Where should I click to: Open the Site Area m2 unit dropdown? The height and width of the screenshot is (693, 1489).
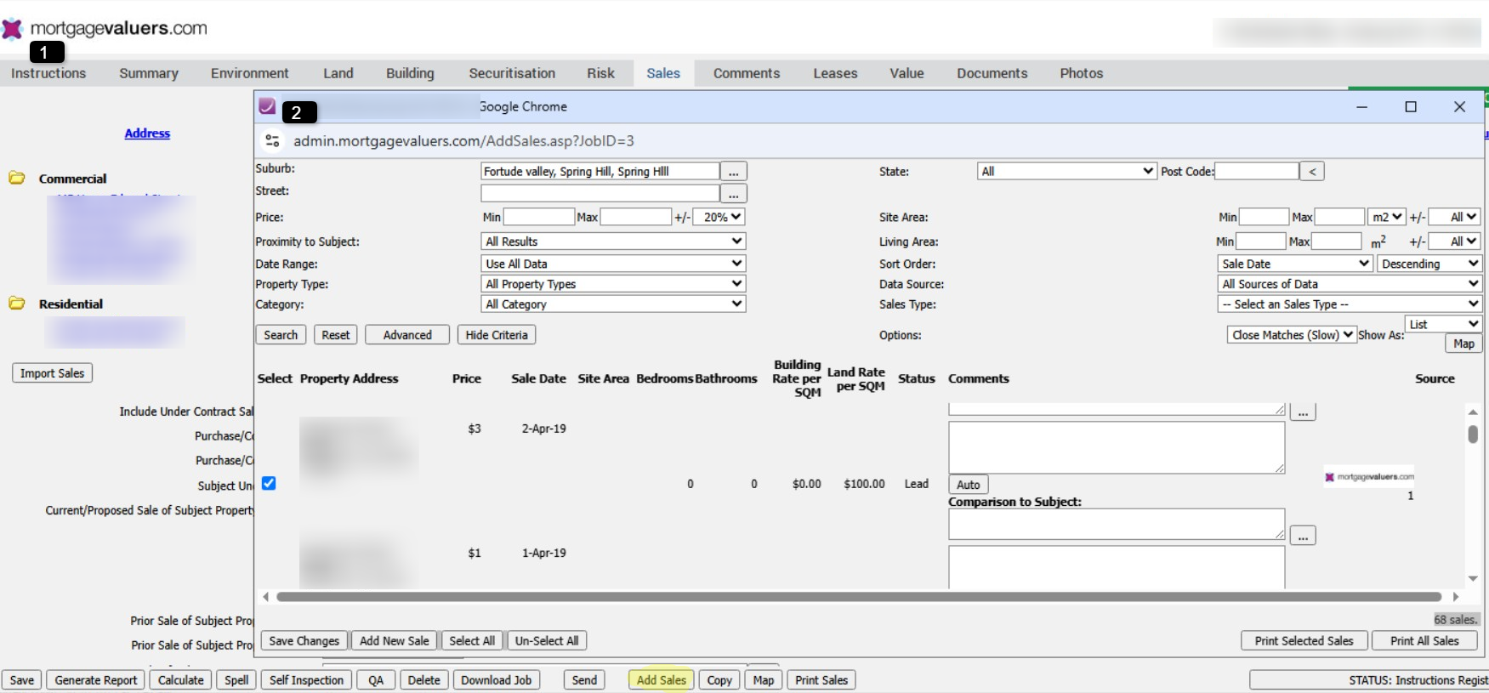[1386, 217]
